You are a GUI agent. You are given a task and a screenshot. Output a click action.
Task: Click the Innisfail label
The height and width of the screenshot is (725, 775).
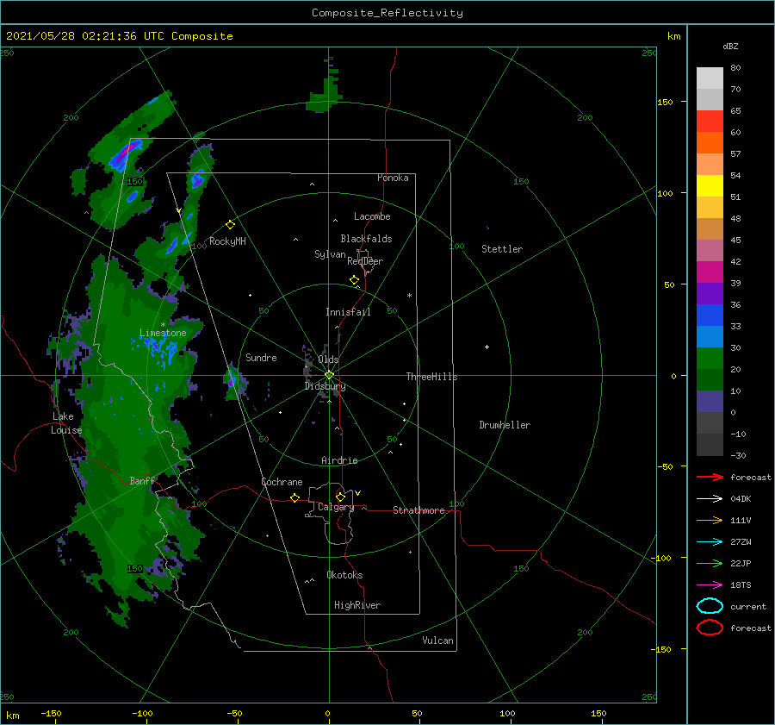(348, 312)
